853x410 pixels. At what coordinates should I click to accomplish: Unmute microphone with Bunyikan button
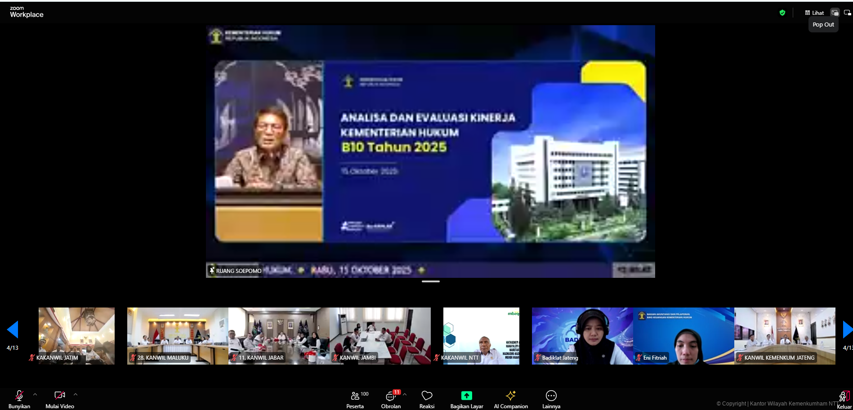[x=19, y=399]
